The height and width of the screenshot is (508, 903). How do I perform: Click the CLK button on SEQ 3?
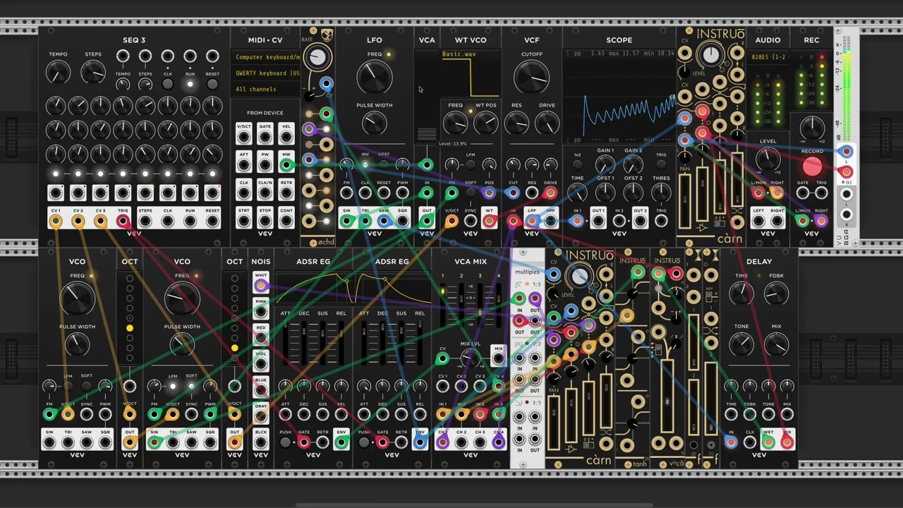pyautogui.click(x=167, y=84)
